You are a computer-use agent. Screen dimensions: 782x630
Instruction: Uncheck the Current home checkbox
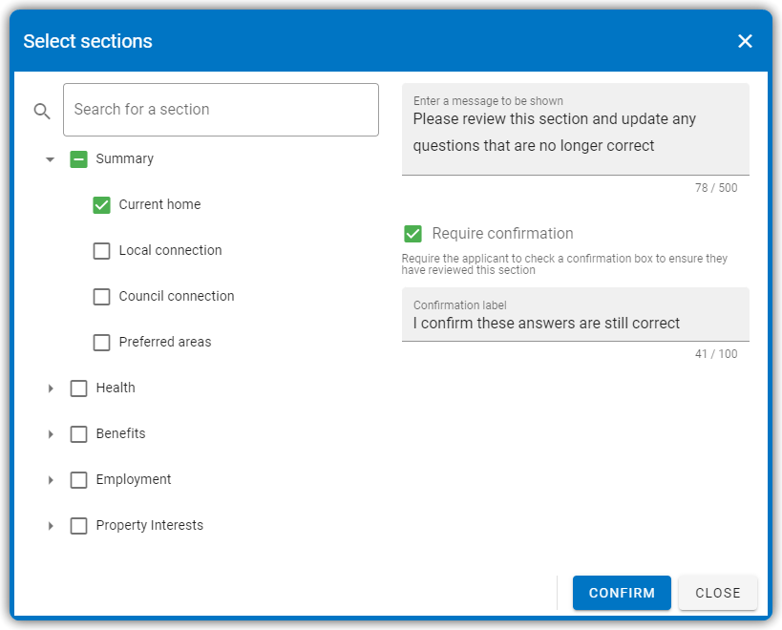coord(102,205)
